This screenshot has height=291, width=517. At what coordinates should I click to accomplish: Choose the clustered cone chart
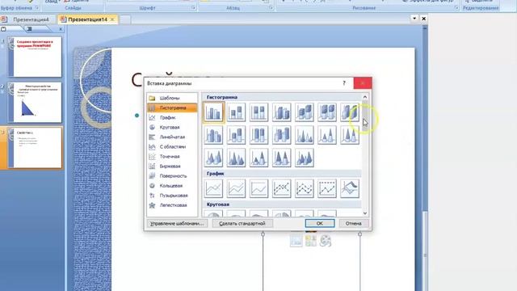coord(305,135)
